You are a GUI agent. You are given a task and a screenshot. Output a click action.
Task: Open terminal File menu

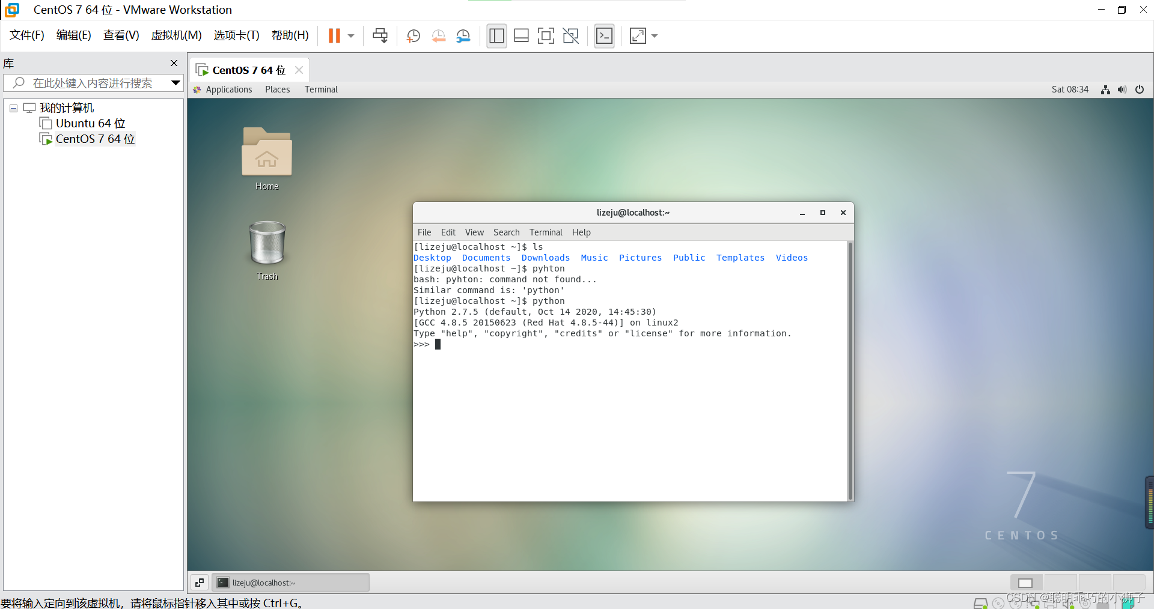pyautogui.click(x=424, y=232)
